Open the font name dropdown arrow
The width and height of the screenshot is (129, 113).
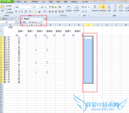coord(32,7)
